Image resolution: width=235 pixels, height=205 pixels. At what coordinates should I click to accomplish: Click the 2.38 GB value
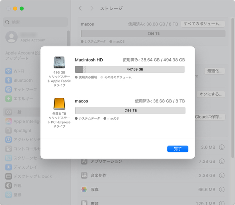pyautogui.click(x=207, y=175)
